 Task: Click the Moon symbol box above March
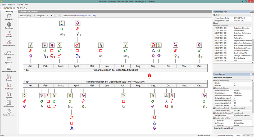click(x=62, y=23)
